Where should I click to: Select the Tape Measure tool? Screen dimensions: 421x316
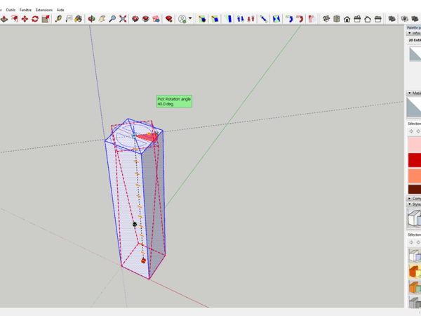[60, 19]
